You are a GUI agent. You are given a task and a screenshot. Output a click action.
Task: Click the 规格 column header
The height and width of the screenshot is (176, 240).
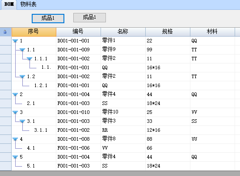click(168, 32)
